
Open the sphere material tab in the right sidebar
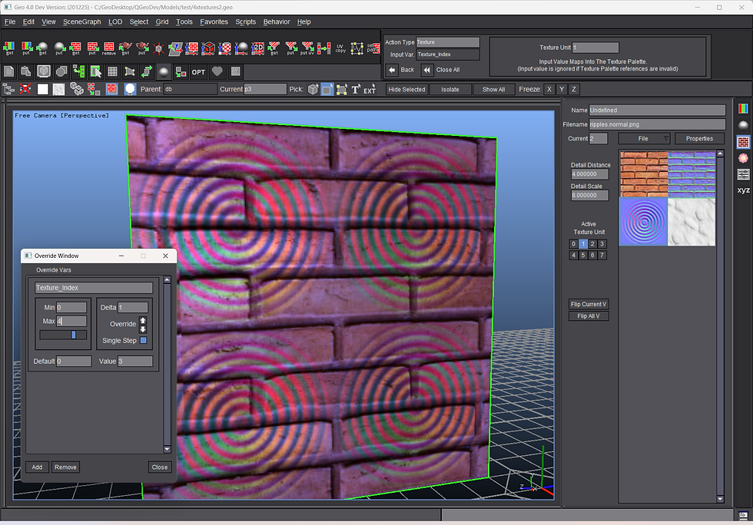(743, 125)
